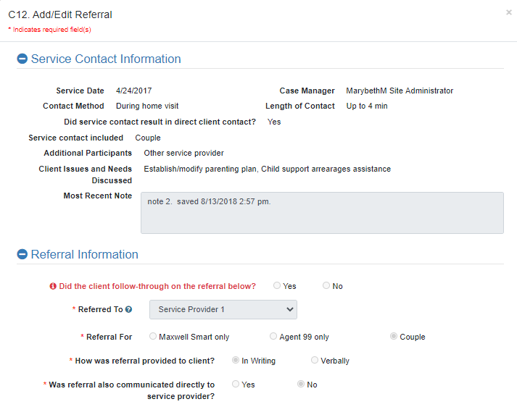The height and width of the screenshot is (407, 517).
Task: Select No for client follow-through
Action: (x=326, y=286)
